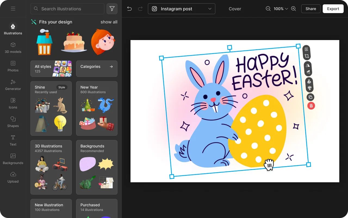Select the red-haired character thumbnail
Viewport: 348px width, 218px height.
[x=103, y=42]
